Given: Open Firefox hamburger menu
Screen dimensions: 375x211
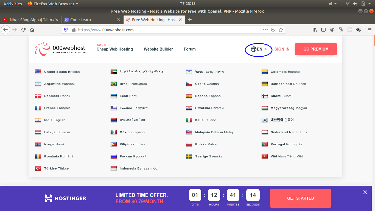Looking at the screenshot, I should (x=370, y=30).
